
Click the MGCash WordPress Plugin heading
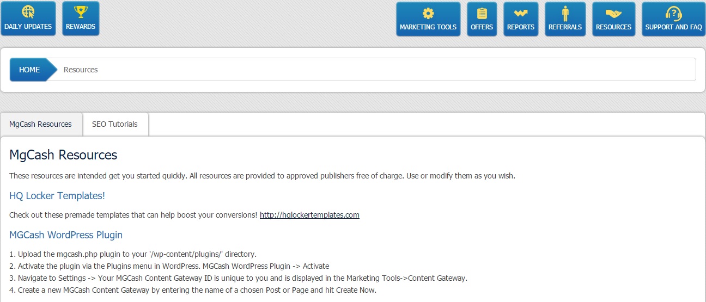coord(66,235)
